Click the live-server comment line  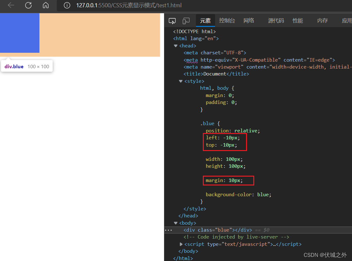pyautogui.click(x=236, y=237)
